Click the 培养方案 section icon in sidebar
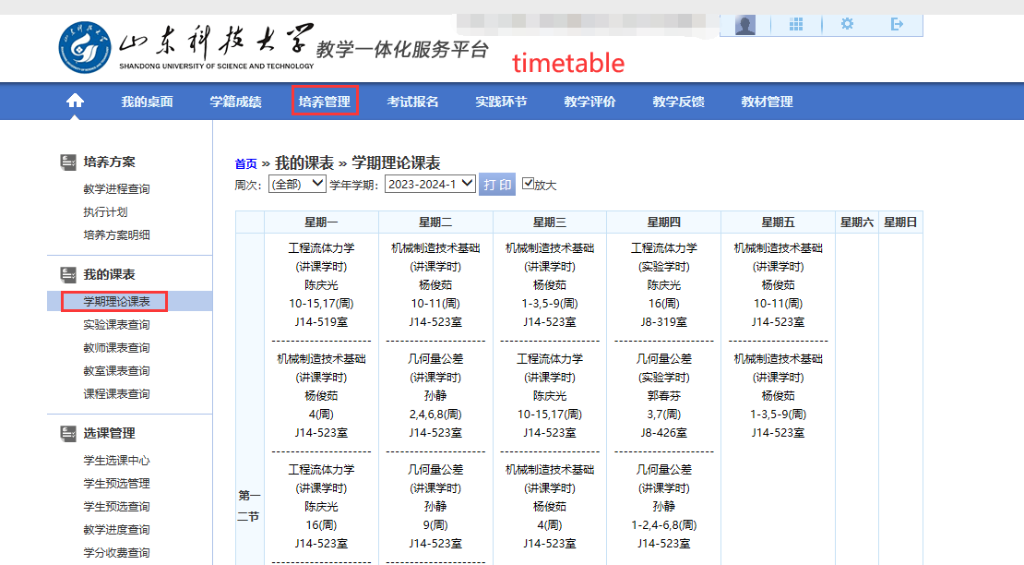Screen dimensions: 1024x565 67,162
